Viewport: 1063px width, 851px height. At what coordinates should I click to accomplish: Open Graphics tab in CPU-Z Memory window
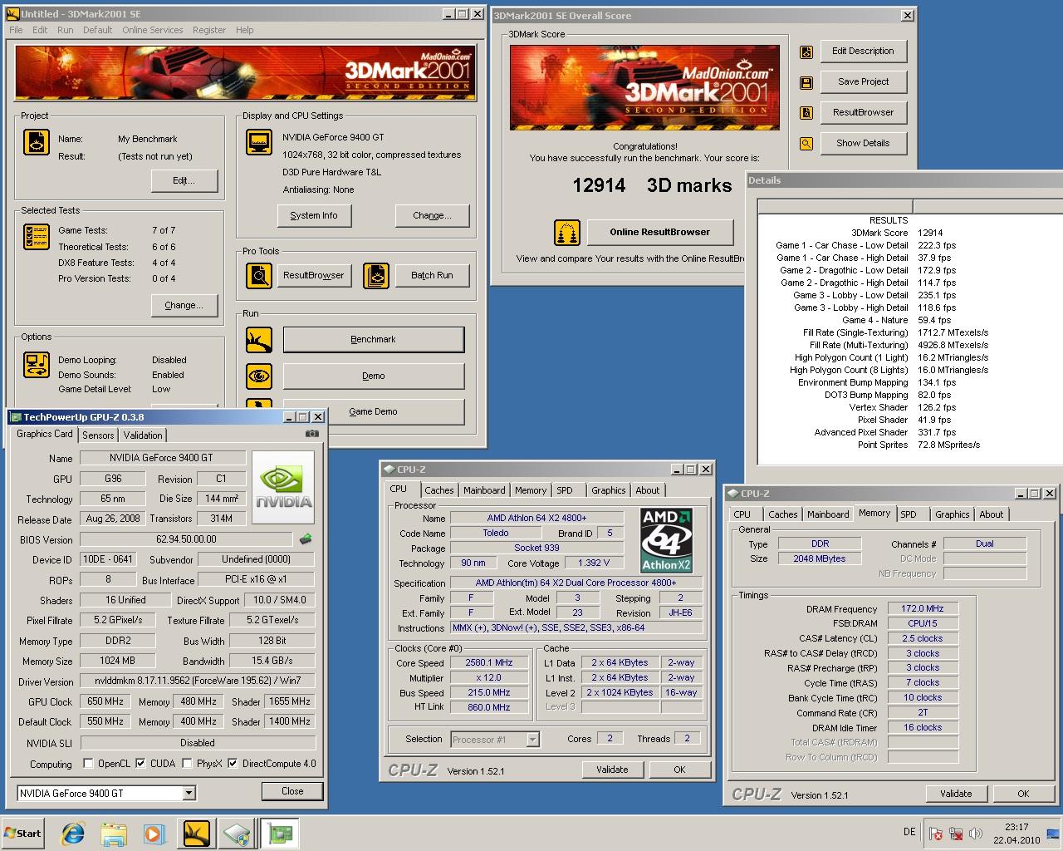(952, 514)
